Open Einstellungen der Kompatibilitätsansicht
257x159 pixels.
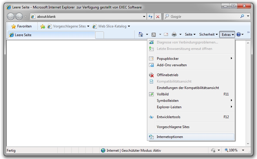coord(191,88)
